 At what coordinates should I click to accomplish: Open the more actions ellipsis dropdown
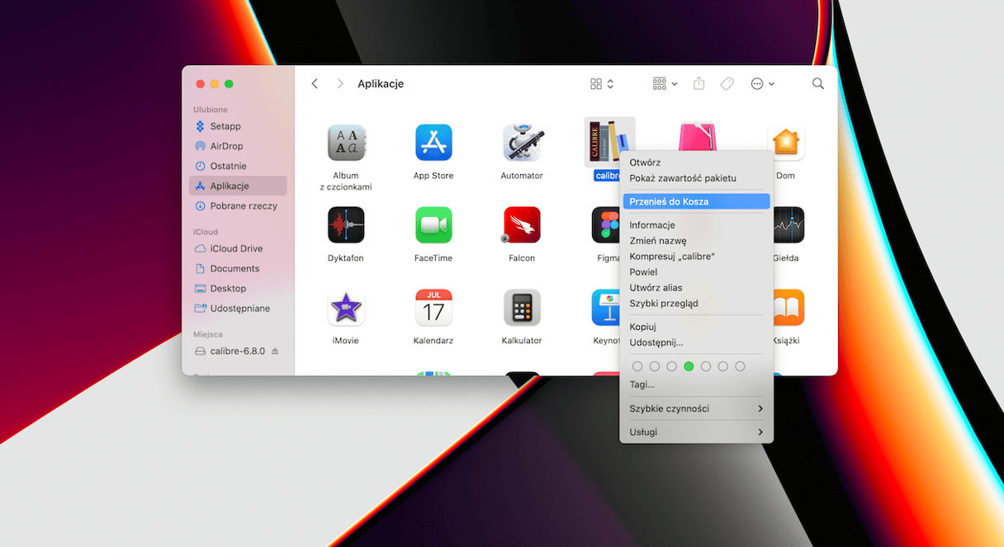762,84
